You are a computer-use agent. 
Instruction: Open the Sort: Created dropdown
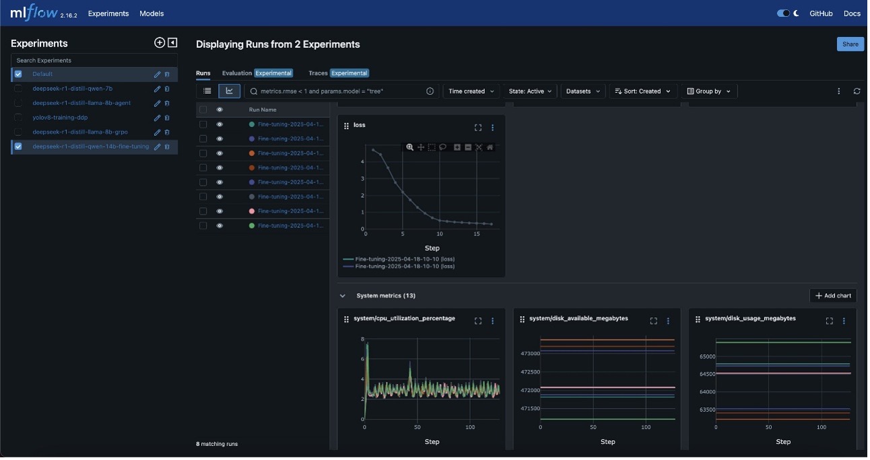[x=643, y=91]
